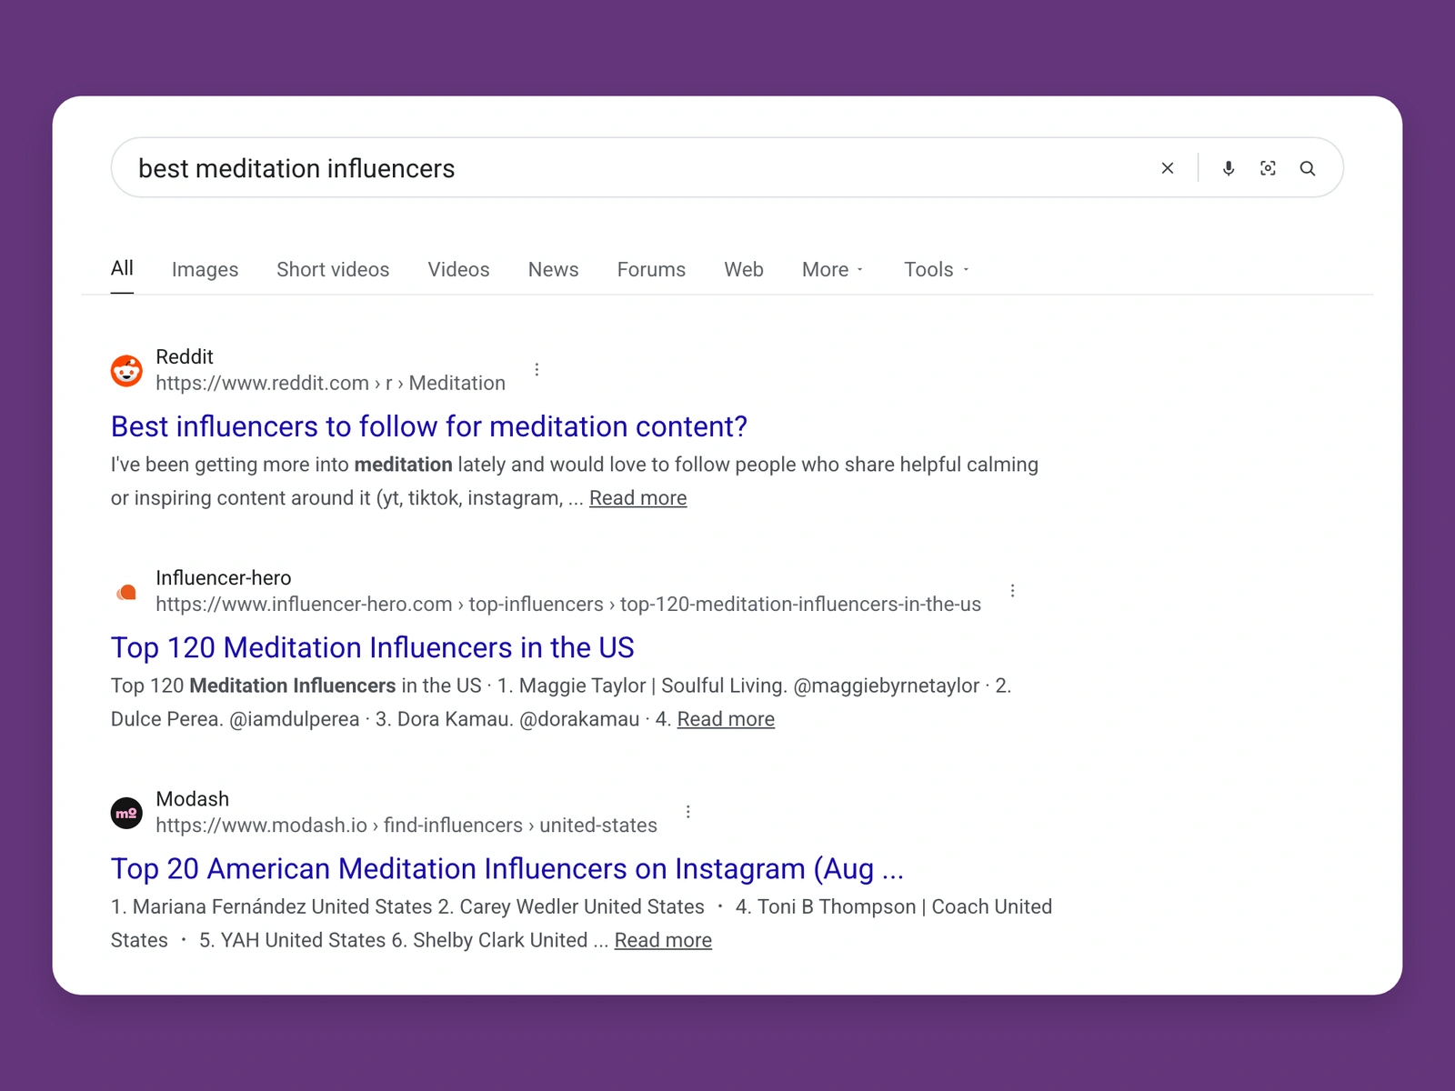
Task: Switch to the Web tab
Action: [x=744, y=270]
